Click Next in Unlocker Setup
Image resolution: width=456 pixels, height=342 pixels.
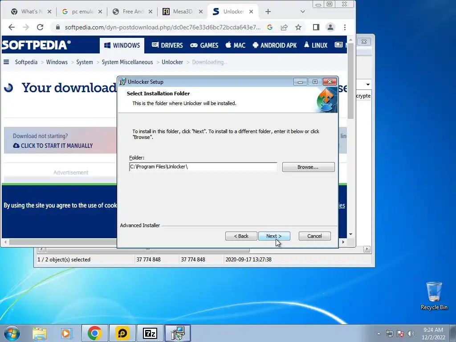(x=274, y=236)
